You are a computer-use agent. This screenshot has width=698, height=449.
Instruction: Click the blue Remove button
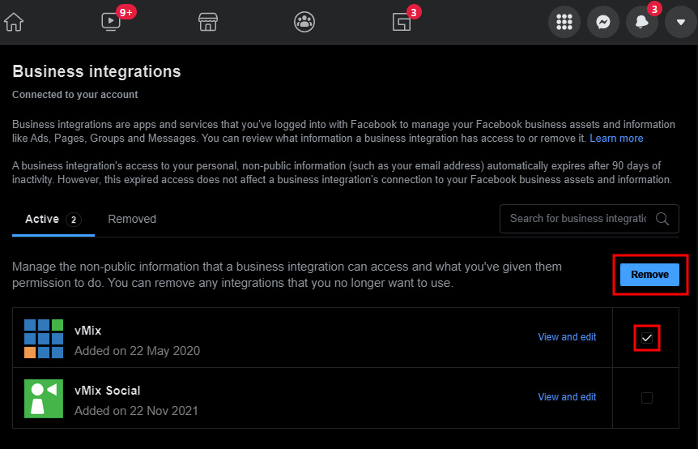649,275
